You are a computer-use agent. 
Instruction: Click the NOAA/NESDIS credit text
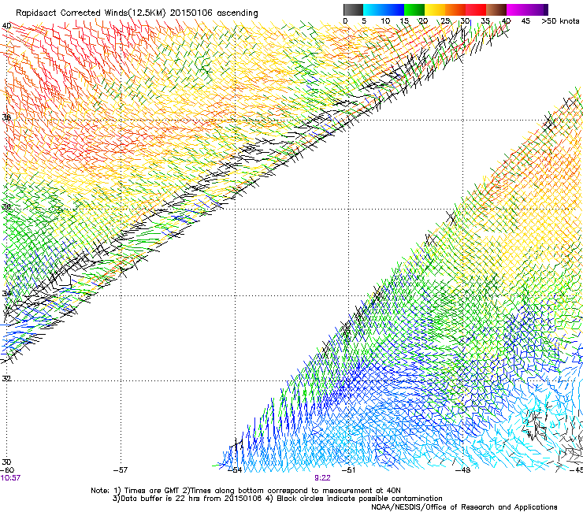(x=464, y=507)
